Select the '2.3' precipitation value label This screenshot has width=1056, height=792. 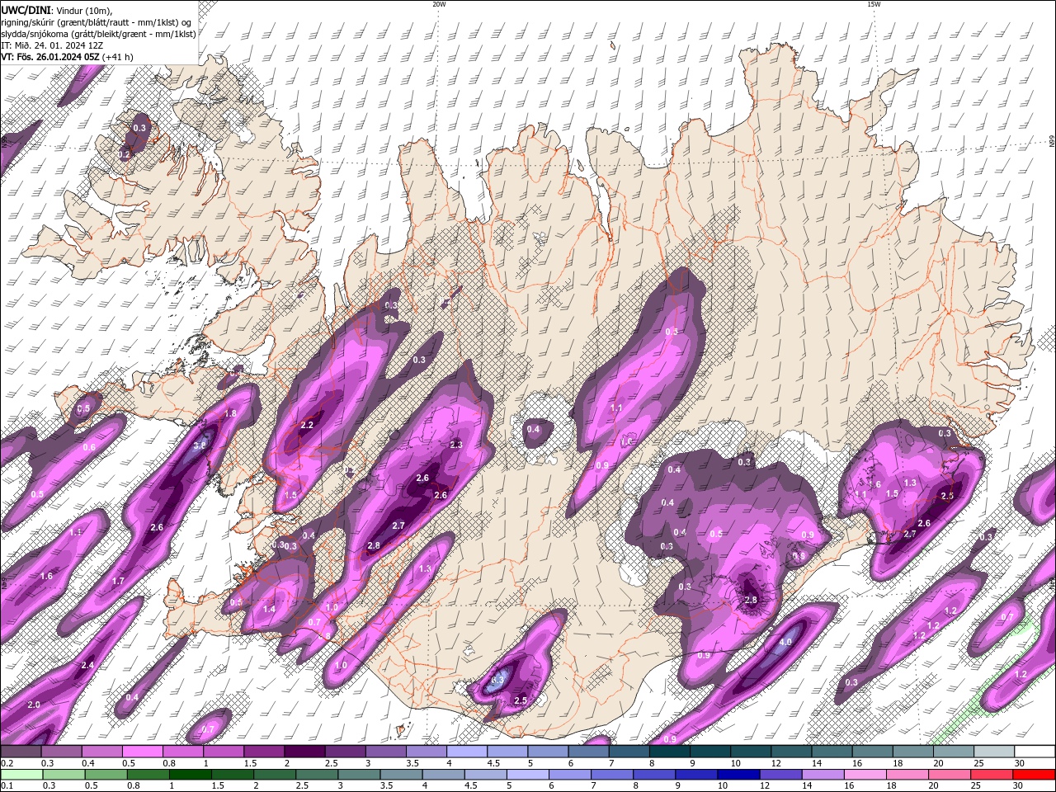(456, 445)
